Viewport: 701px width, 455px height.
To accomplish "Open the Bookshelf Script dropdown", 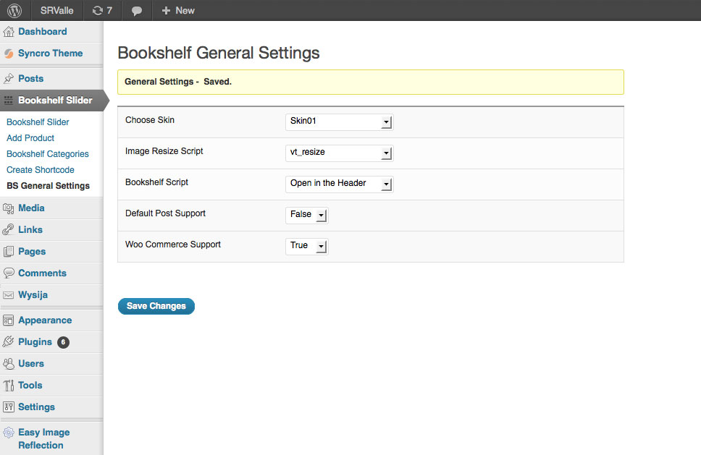I will pyautogui.click(x=339, y=184).
